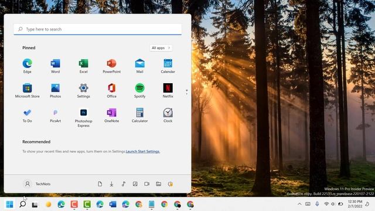Screen dimensions: 375x211
Task: Open Edge from pinned apps
Action: pyautogui.click(x=28, y=66)
